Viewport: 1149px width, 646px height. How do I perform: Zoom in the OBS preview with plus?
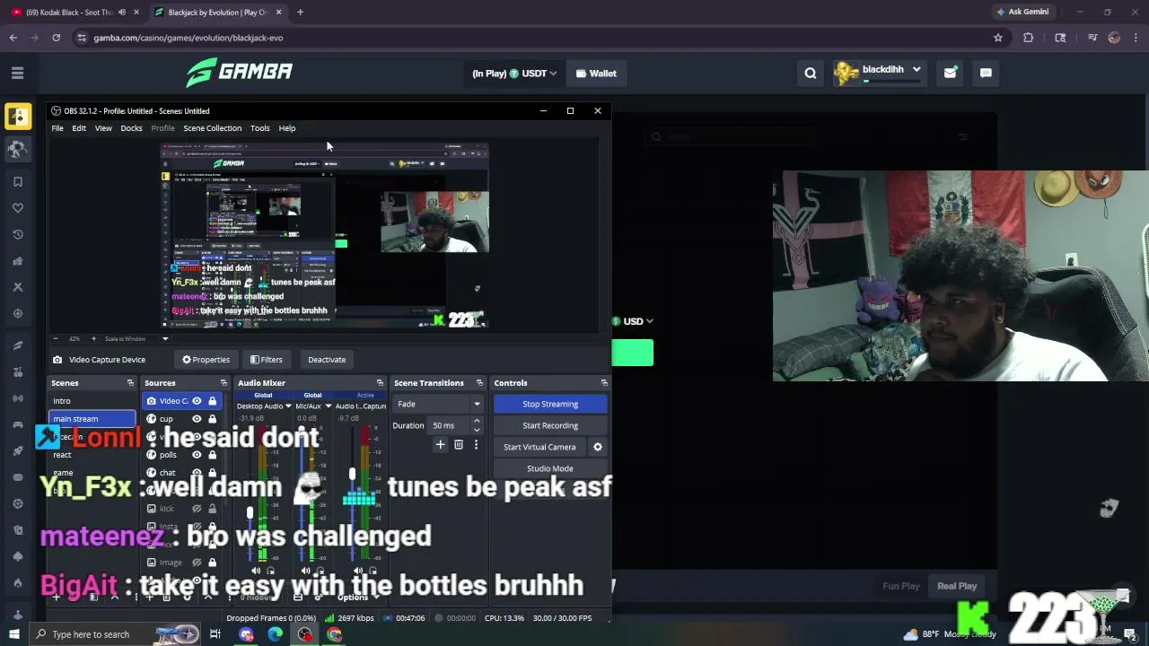(x=93, y=338)
